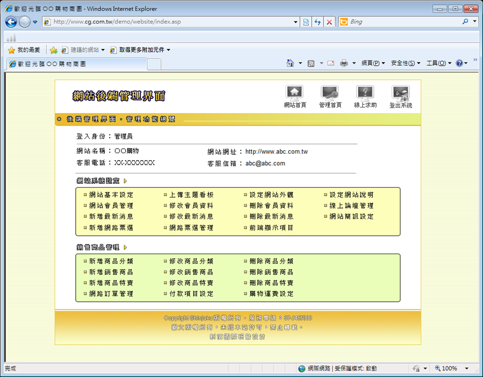Click the Stop loading red X icon
Image resolution: width=483 pixels, height=377 pixels.
click(x=329, y=22)
